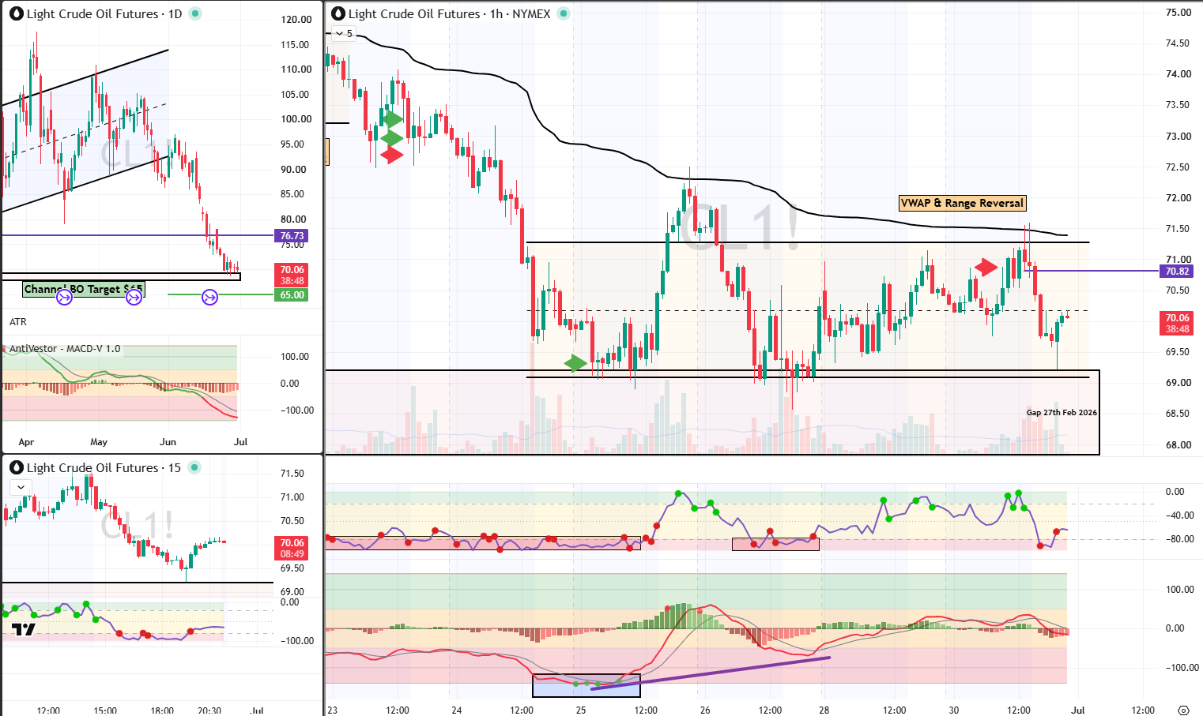Click the purple 70.82 price label on 1h axis
Image resolution: width=1203 pixels, height=716 pixels.
pos(1177,271)
